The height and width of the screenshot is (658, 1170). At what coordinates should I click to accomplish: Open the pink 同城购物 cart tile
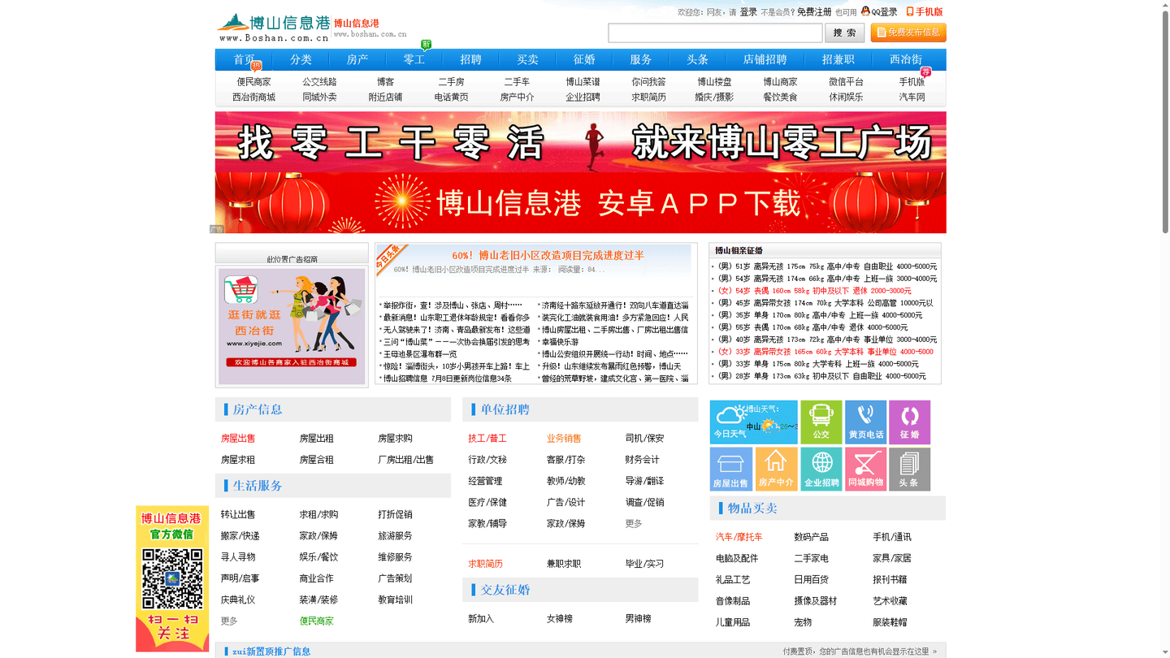click(x=865, y=469)
